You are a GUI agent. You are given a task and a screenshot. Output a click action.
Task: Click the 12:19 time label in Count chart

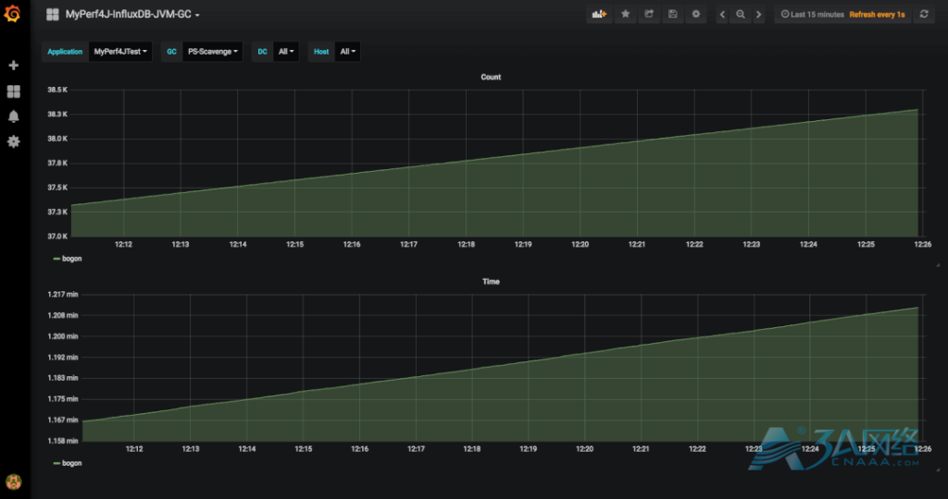click(x=523, y=244)
